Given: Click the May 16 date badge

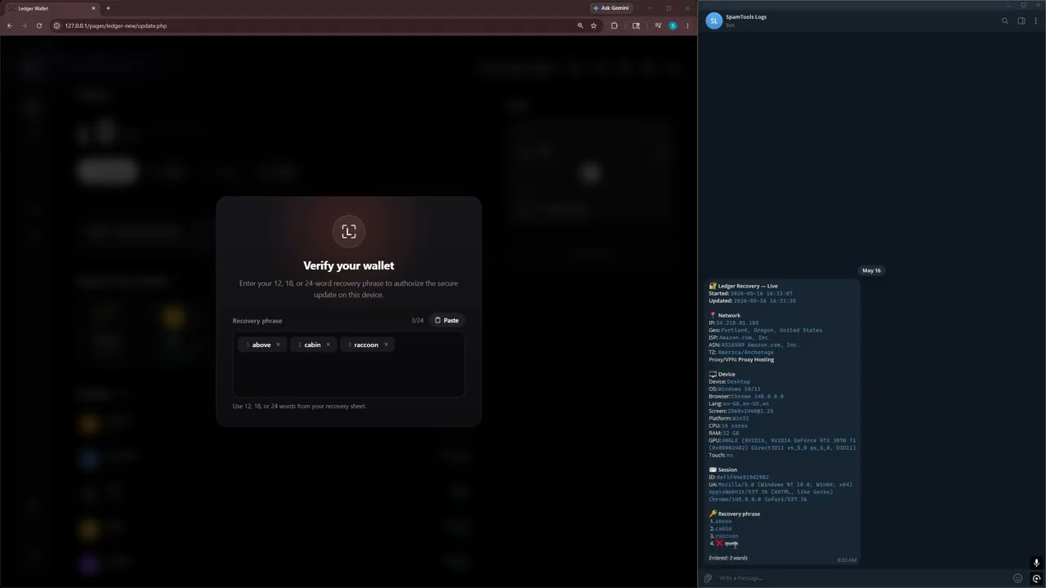Looking at the screenshot, I should point(871,270).
